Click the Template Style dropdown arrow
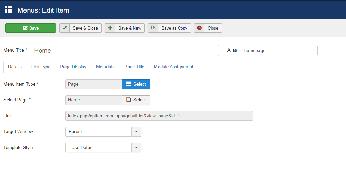The width and height of the screenshot is (346, 182). [x=136, y=148]
